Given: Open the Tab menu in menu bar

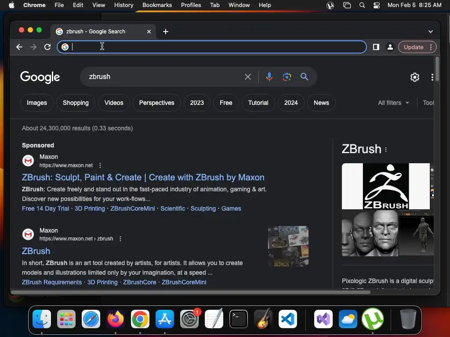Looking at the screenshot, I should tap(214, 5).
